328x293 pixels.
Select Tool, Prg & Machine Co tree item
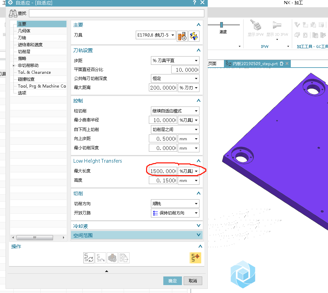tap(42, 86)
